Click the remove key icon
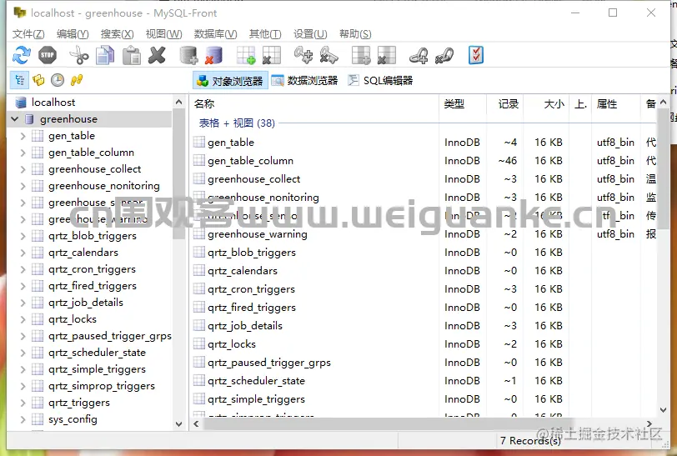Image resolution: width=677 pixels, height=456 pixels. pyautogui.click(x=329, y=55)
